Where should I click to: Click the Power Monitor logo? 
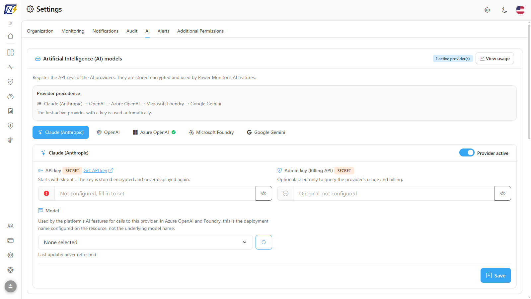click(11, 9)
